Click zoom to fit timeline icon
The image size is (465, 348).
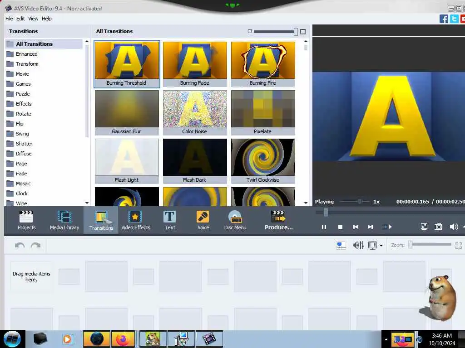[x=459, y=245]
